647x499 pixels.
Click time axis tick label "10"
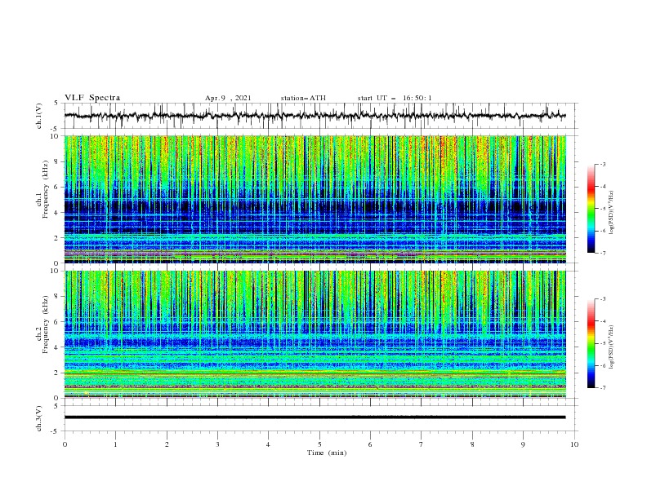pyautogui.click(x=574, y=444)
